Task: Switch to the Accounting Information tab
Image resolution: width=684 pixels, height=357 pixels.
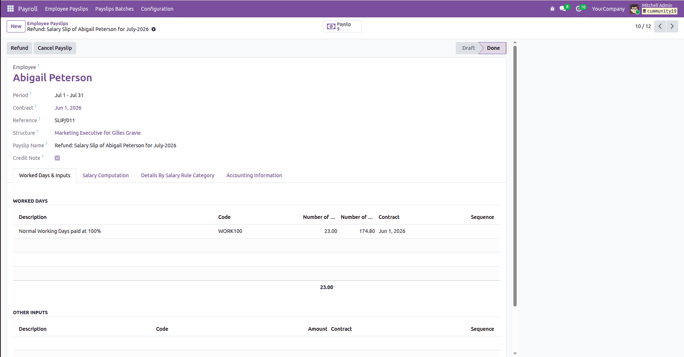Action: (254, 175)
